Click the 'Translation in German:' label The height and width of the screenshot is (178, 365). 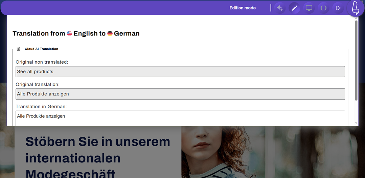click(x=41, y=107)
